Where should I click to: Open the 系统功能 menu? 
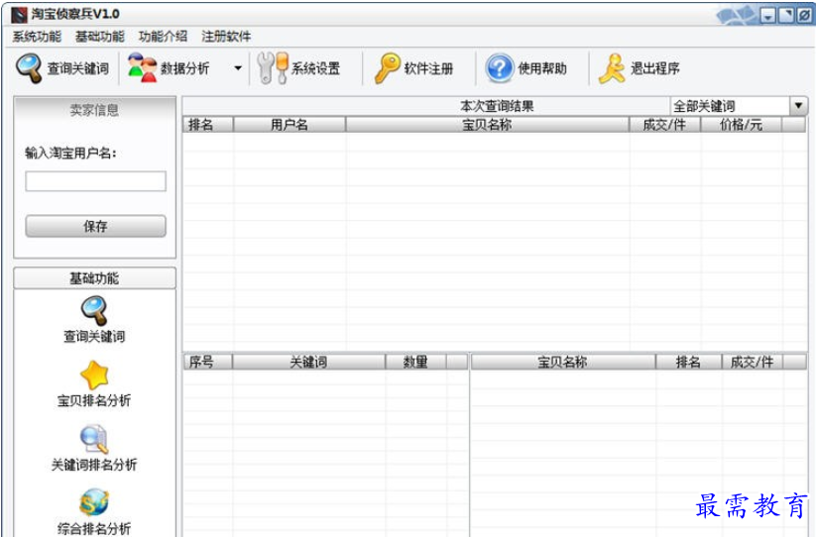pyautogui.click(x=37, y=37)
